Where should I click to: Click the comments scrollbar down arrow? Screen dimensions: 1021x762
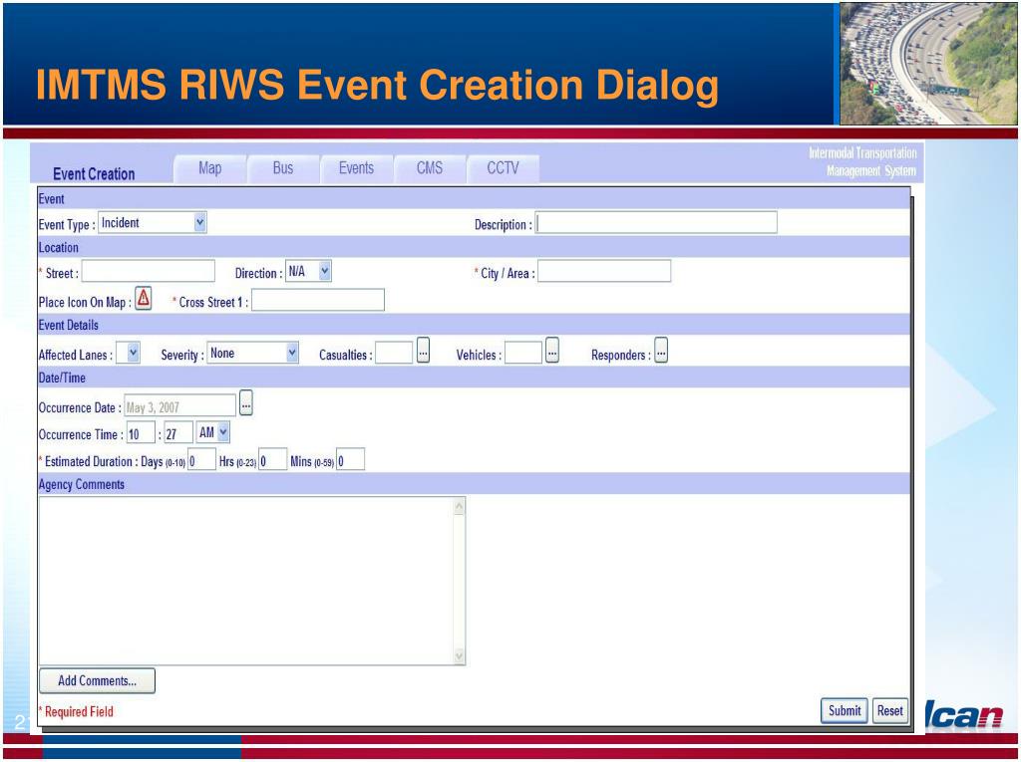point(459,656)
